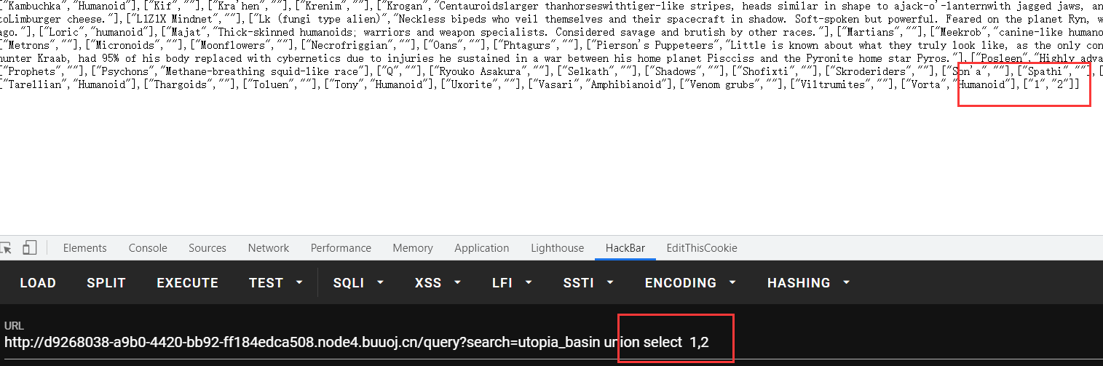1103x366 pixels.
Task: Click the "Vorta" entry
Action: tap(926, 84)
